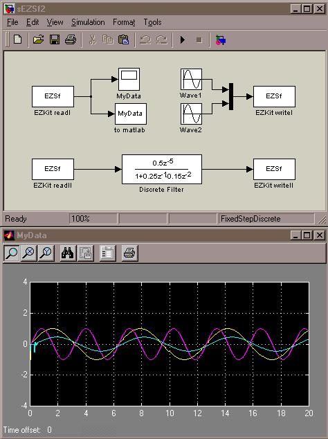Screen dimensions: 328x439
Task: Close the MyData scope window
Action: coord(320,235)
